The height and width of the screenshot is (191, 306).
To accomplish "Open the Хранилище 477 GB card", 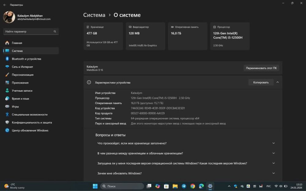I will coord(103,36).
